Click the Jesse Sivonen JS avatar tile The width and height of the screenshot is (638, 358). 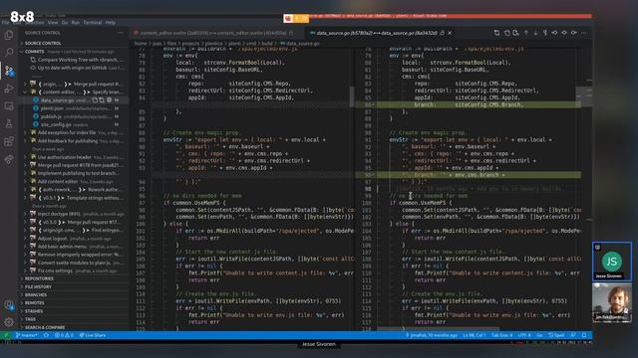point(612,262)
